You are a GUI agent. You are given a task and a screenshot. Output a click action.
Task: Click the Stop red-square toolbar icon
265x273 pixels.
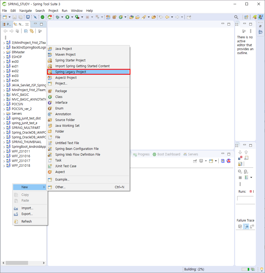(x=88, y=17)
